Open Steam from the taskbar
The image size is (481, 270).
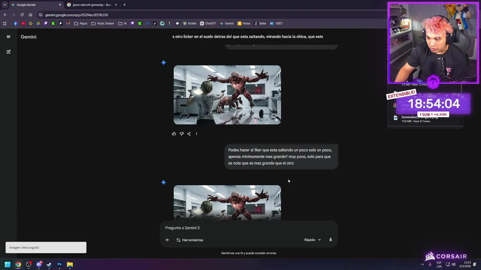[49, 264]
